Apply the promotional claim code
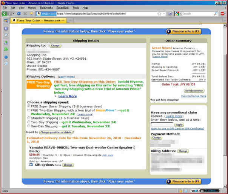 coord(179,125)
